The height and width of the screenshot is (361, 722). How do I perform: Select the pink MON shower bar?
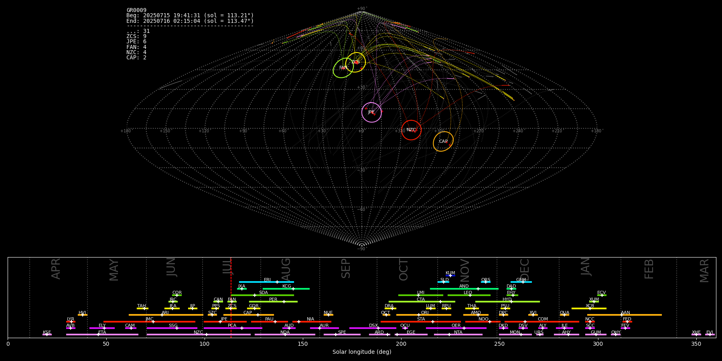tap(515, 335)
